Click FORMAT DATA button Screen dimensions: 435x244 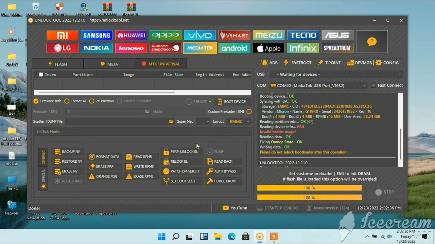pos(104,157)
